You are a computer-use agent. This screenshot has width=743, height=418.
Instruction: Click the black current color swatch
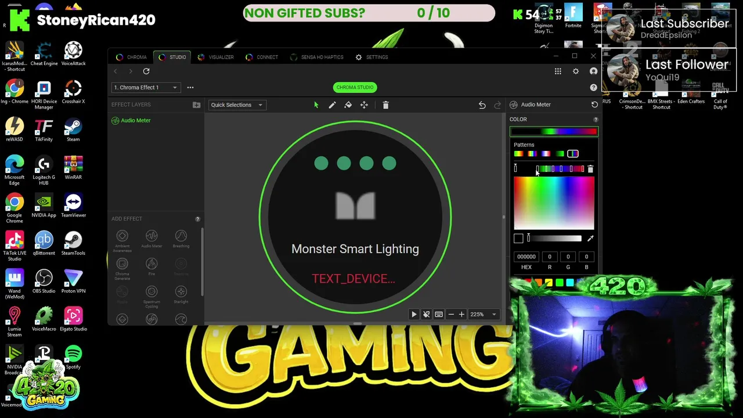click(518, 239)
